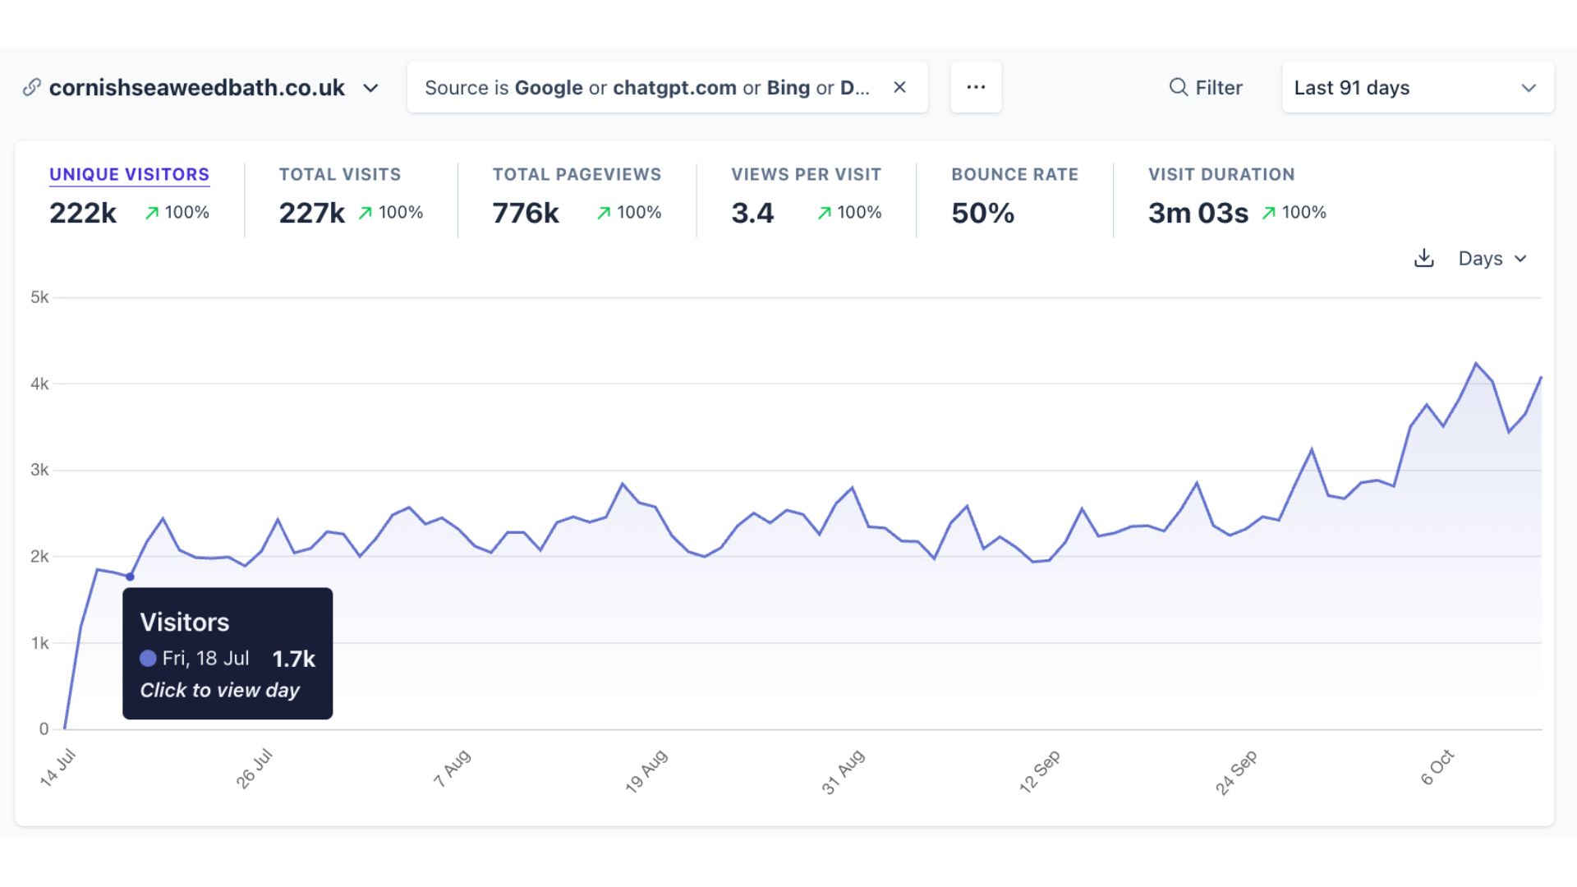Click the download chart data icon

coord(1423,258)
